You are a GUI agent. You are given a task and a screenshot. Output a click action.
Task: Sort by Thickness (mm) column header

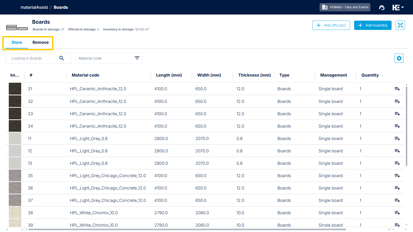click(x=255, y=75)
